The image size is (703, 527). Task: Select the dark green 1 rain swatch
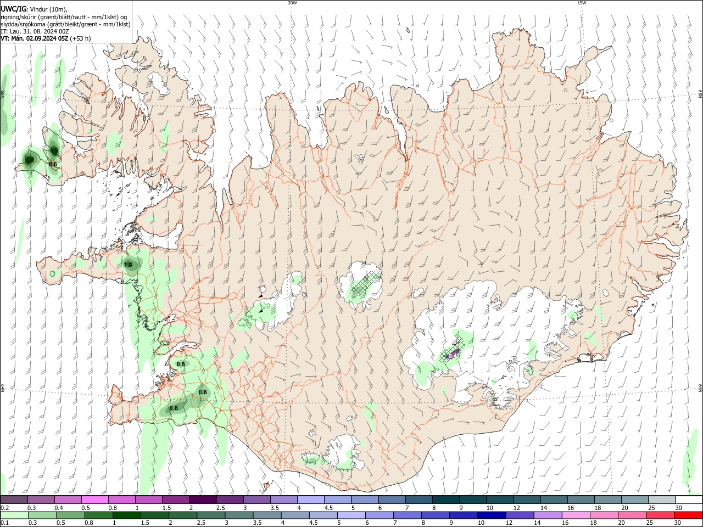coord(127,515)
